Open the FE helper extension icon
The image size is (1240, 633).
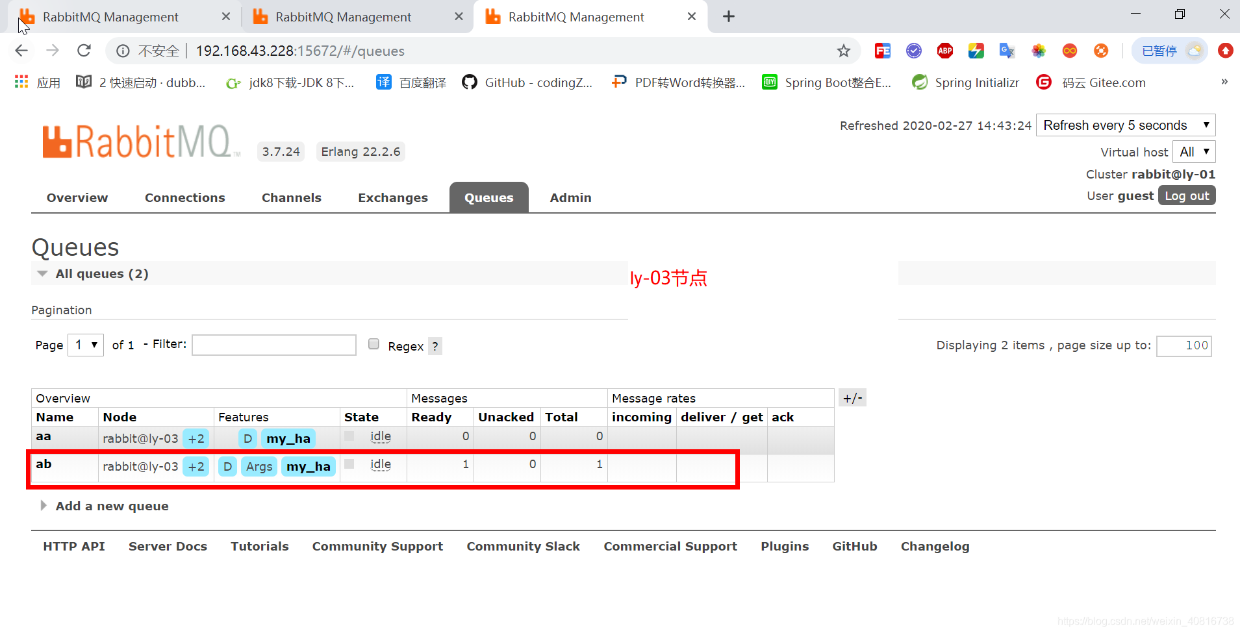pyautogui.click(x=882, y=51)
